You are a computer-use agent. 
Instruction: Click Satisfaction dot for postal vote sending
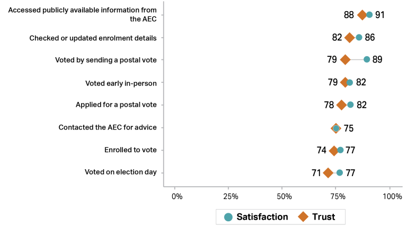(367, 59)
